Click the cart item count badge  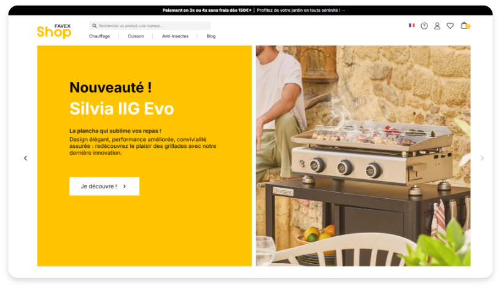tap(468, 26)
